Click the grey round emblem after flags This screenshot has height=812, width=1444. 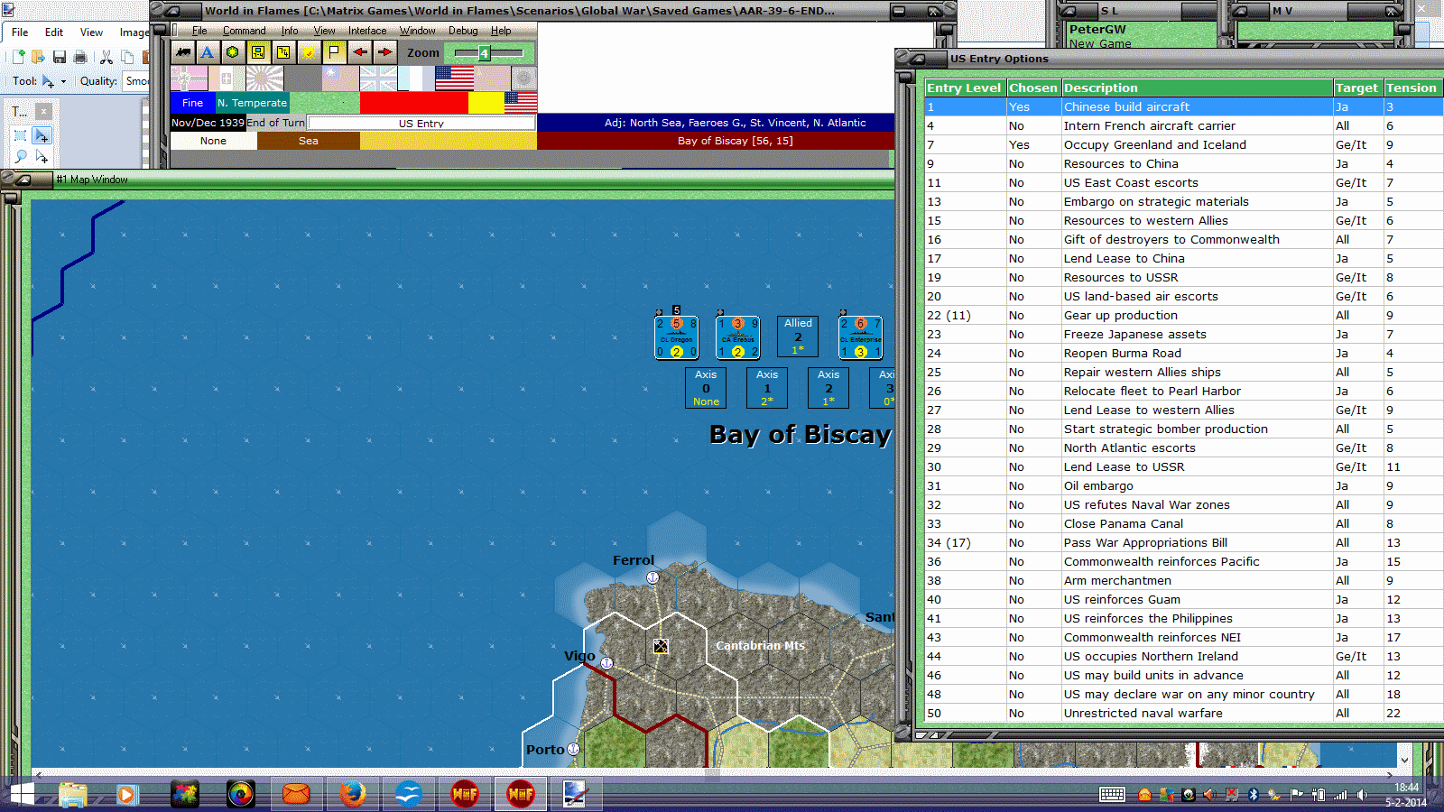click(524, 78)
